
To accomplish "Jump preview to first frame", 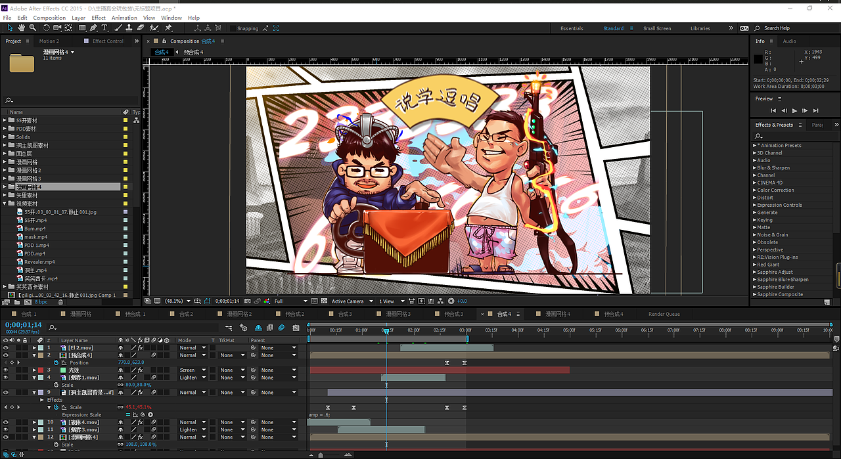I will point(773,111).
